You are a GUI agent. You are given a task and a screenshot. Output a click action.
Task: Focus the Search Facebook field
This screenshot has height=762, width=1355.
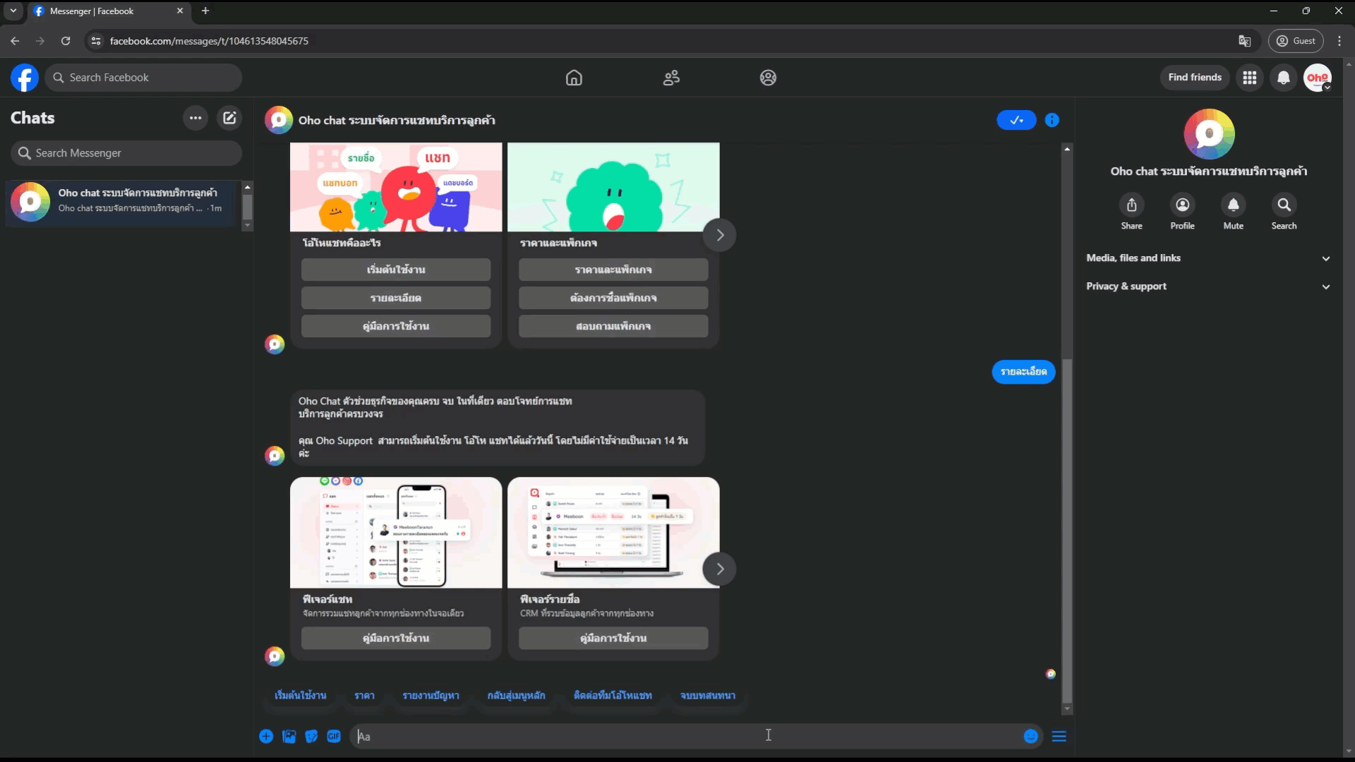[144, 78]
